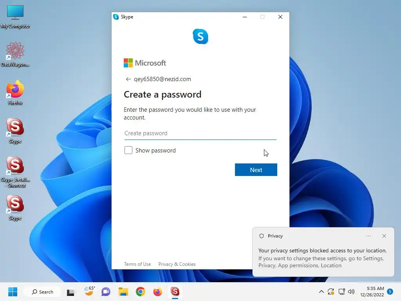401x301 pixels.
Task: Open My Computer desktop icon
Action: (x=15, y=16)
